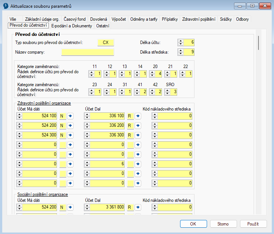The height and width of the screenshot is (234, 274).
Task: Adjust the Délka účtu stepper
Action: click(x=181, y=43)
